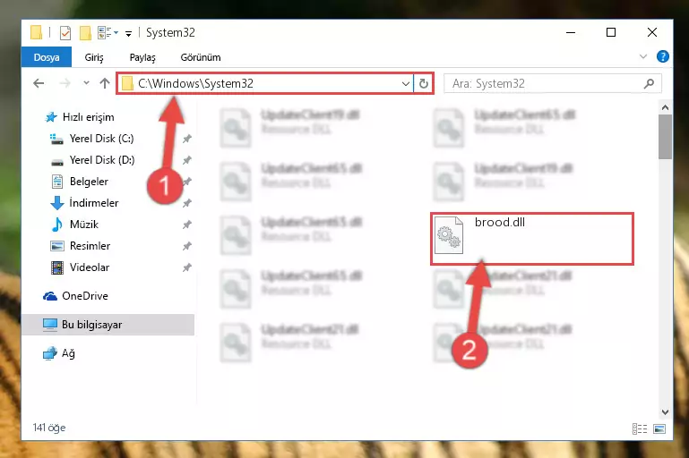Click the vertical scrollbar thumb

click(665, 137)
